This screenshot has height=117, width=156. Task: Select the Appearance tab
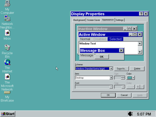[x=108, y=20]
